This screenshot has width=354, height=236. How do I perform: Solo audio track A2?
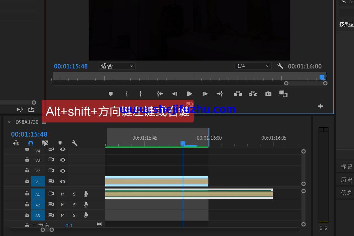(74, 205)
